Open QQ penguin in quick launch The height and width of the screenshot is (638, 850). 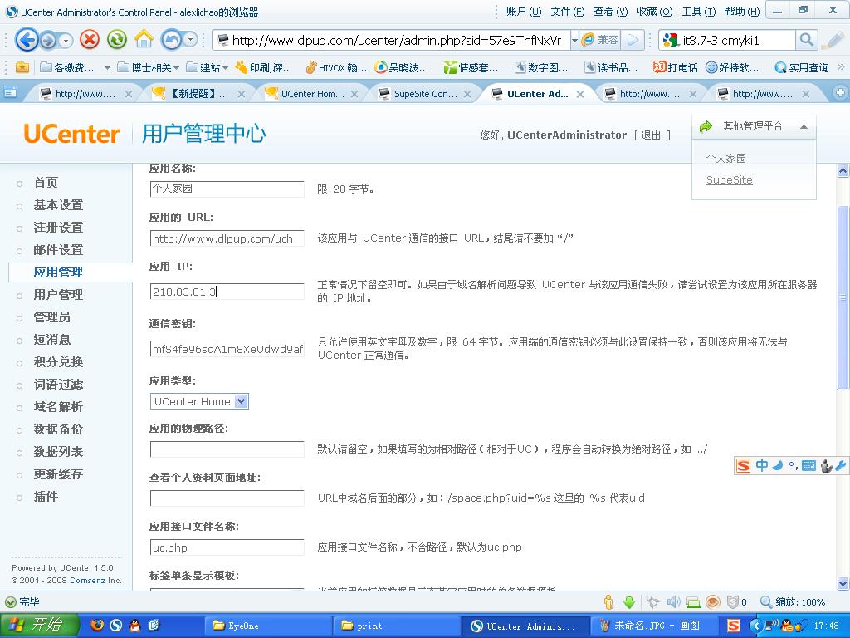134,626
